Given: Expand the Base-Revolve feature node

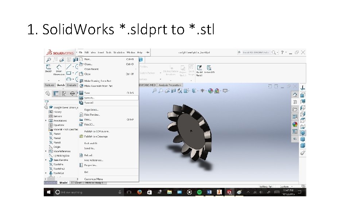Looking at the screenshot, I should click(x=46, y=160).
